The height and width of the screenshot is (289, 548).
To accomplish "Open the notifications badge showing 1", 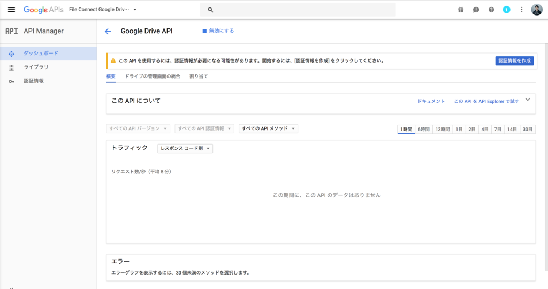I will [506, 10].
